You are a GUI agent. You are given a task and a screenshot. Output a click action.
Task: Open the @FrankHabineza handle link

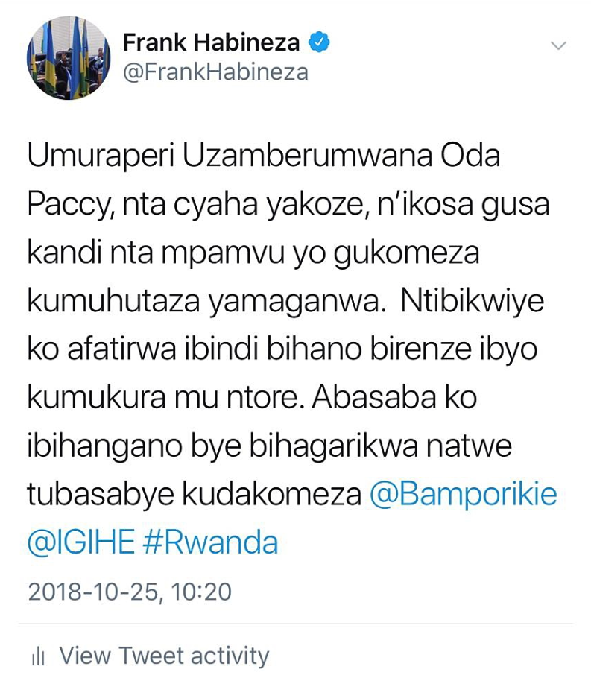point(215,72)
